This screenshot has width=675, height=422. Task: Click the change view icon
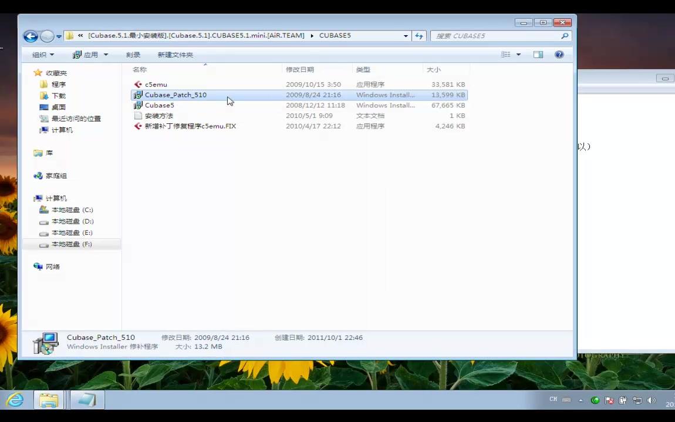(x=506, y=54)
